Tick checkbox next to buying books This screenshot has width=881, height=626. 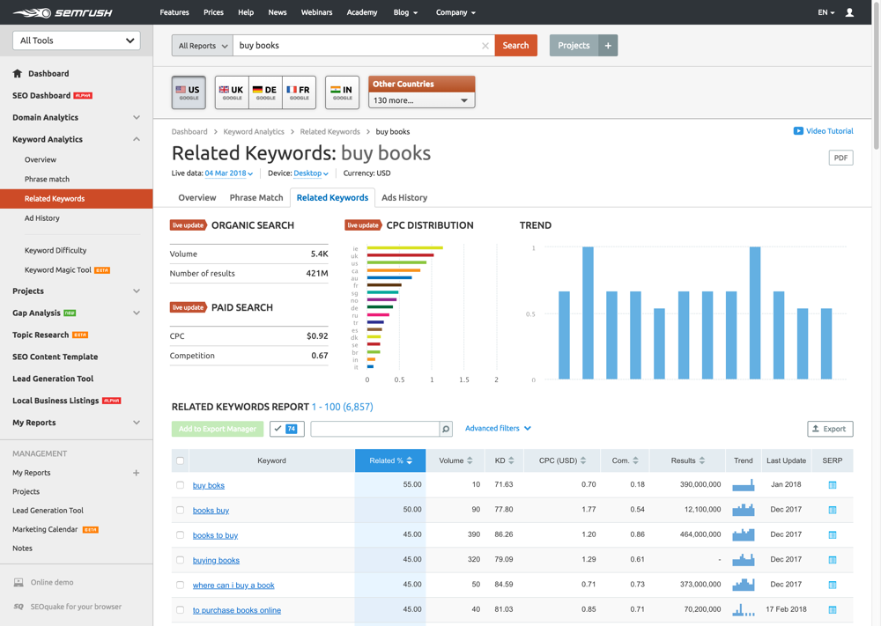pyautogui.click(x=181, y=560)
